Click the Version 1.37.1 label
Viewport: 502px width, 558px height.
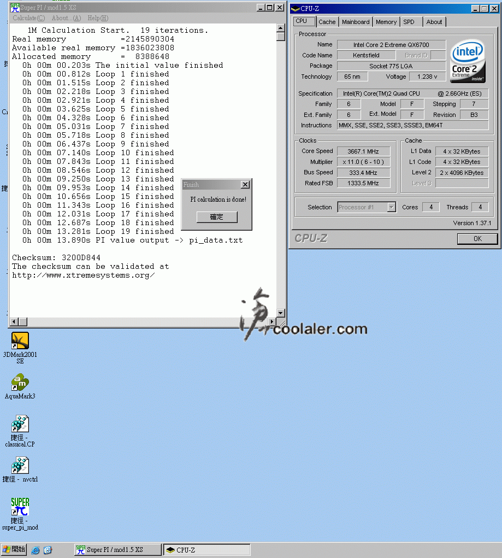(x=472, y=223)
